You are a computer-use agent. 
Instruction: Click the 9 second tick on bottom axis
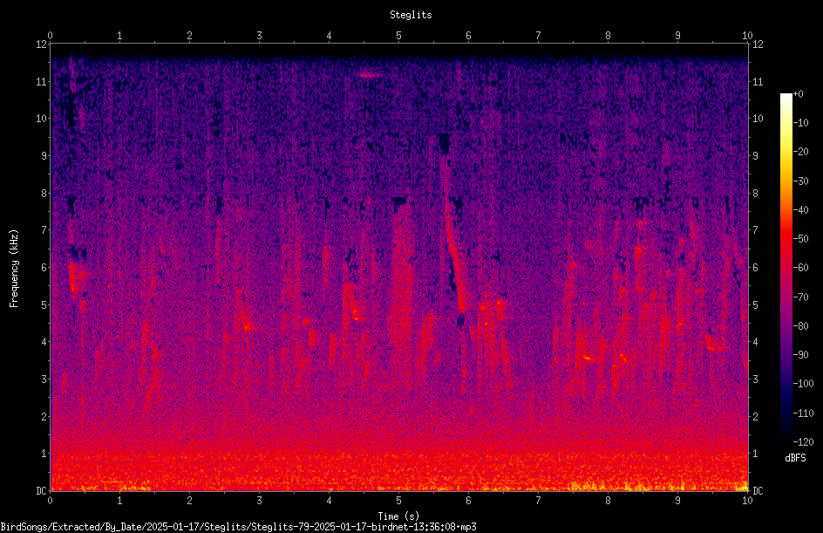[x=677, y=501]
